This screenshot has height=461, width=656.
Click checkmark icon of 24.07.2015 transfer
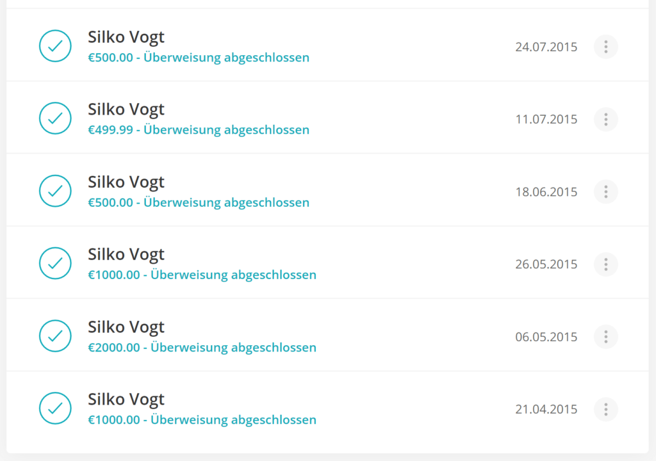[x=55, y=46]
